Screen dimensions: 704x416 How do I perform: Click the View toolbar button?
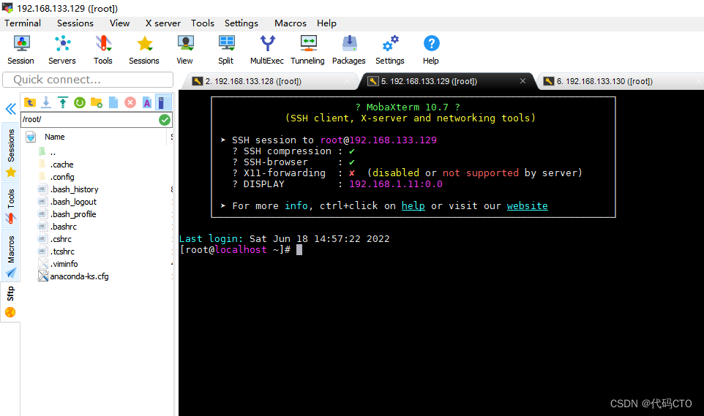pyautogui.click(x=185, y=50)
